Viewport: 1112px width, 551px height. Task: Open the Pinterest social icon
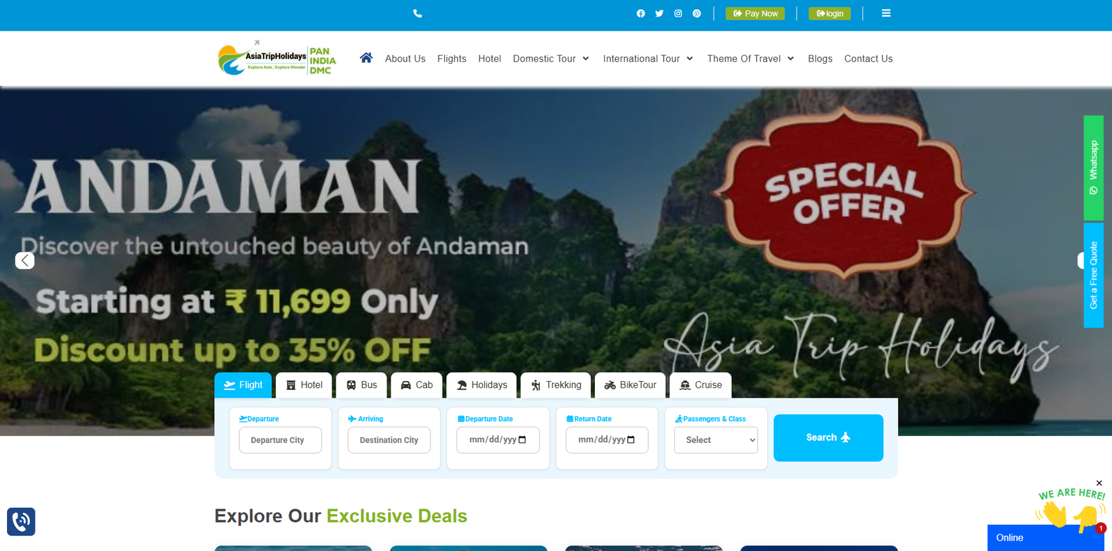point(696,13)
